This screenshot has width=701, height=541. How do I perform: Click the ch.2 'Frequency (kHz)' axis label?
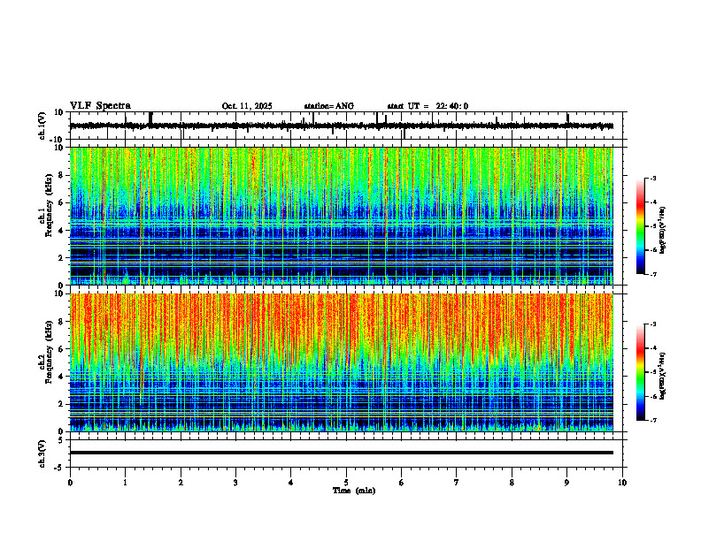(x=49, y=351)
